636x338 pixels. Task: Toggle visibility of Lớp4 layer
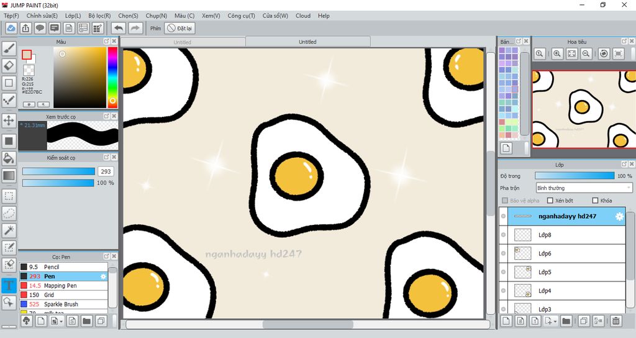pos(503,291)
